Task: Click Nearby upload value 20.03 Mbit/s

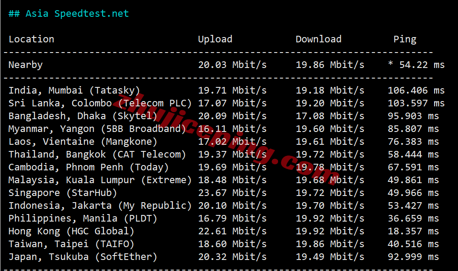Action: tap(232, 65)
